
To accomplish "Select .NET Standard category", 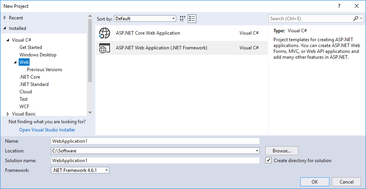I will point(34,84).
